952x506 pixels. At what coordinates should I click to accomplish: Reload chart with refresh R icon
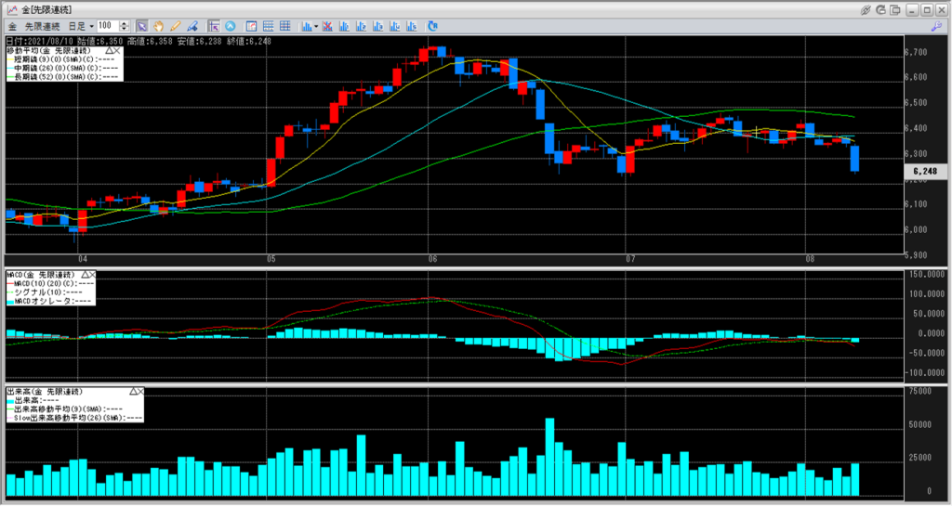tap(432, 26)
